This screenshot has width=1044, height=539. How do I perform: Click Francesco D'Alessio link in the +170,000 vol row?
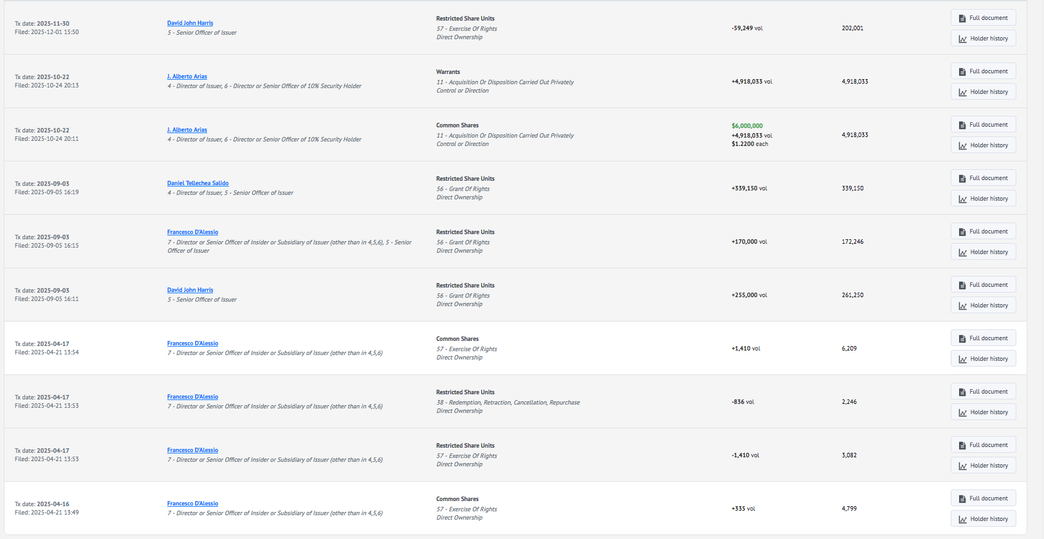pyautogui.click(x=192, y=232)
